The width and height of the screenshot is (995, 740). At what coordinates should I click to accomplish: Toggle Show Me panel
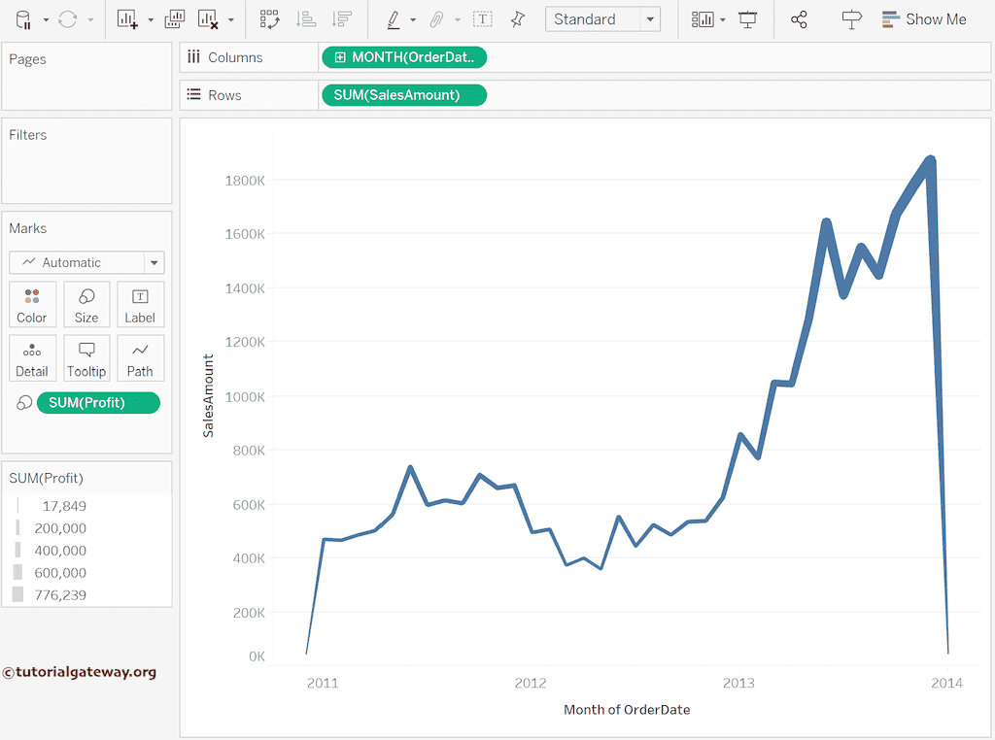pos(924,18)
